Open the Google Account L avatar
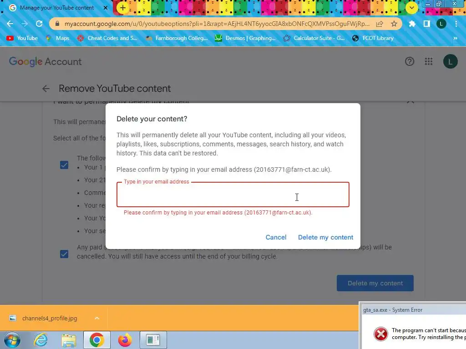This screenshot has width=466, height=349. [450, 61]
